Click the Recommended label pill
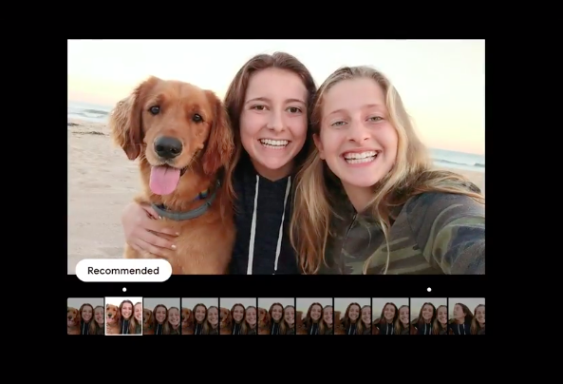563x384 pixels. coord(123,270)
